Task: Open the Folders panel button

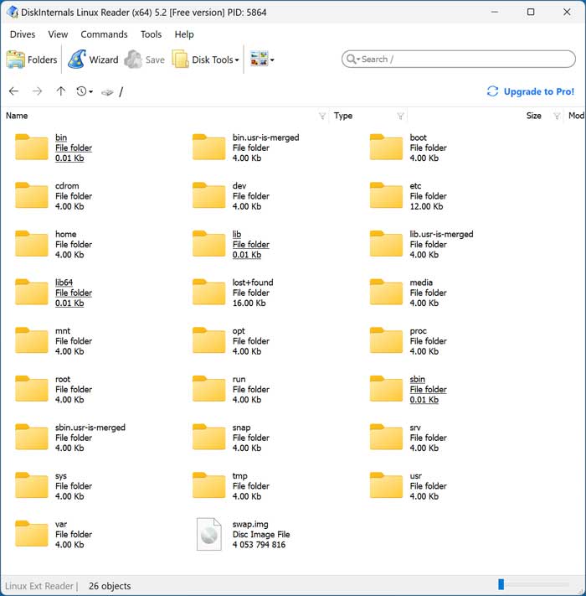Action: tap(32, 60)
